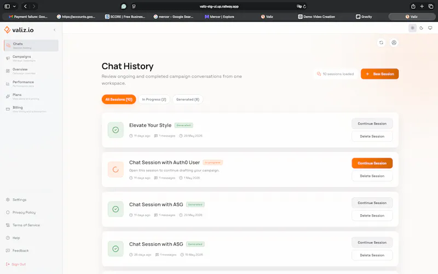
Task: Open Performance in the sidebar
Action: click(31, 84)
